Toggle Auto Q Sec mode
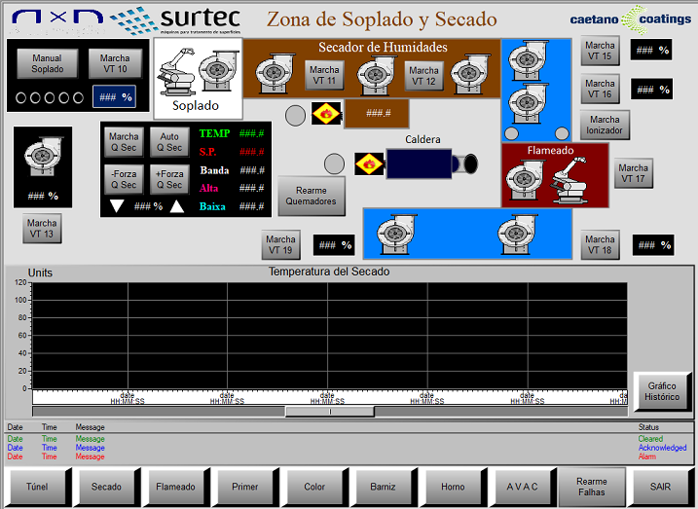Viewport: 698px width, 509px height. pos(169,142)
